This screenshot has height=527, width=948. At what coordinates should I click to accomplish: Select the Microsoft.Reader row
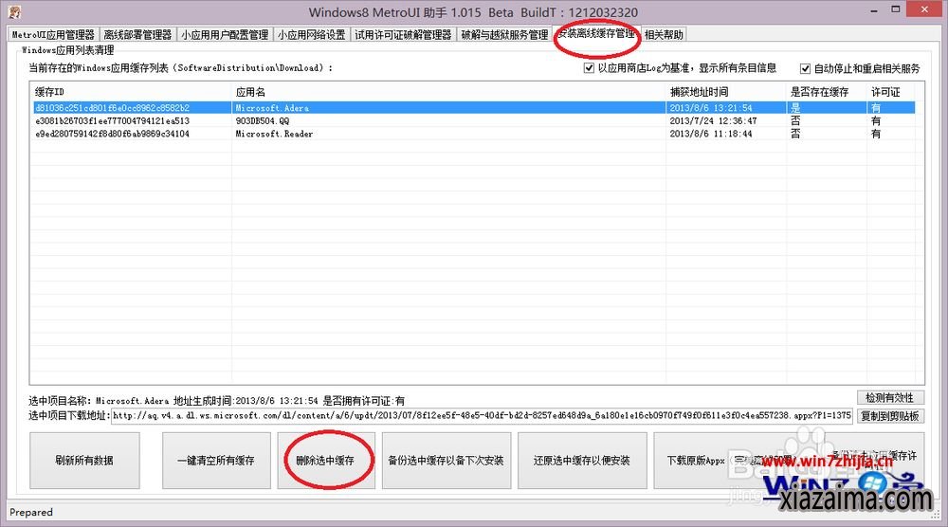coord(474,134)
